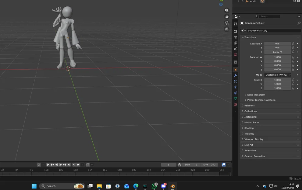Click the auto keying record button
The width and height of the screenshot is (302, 190).
(39, 165)
